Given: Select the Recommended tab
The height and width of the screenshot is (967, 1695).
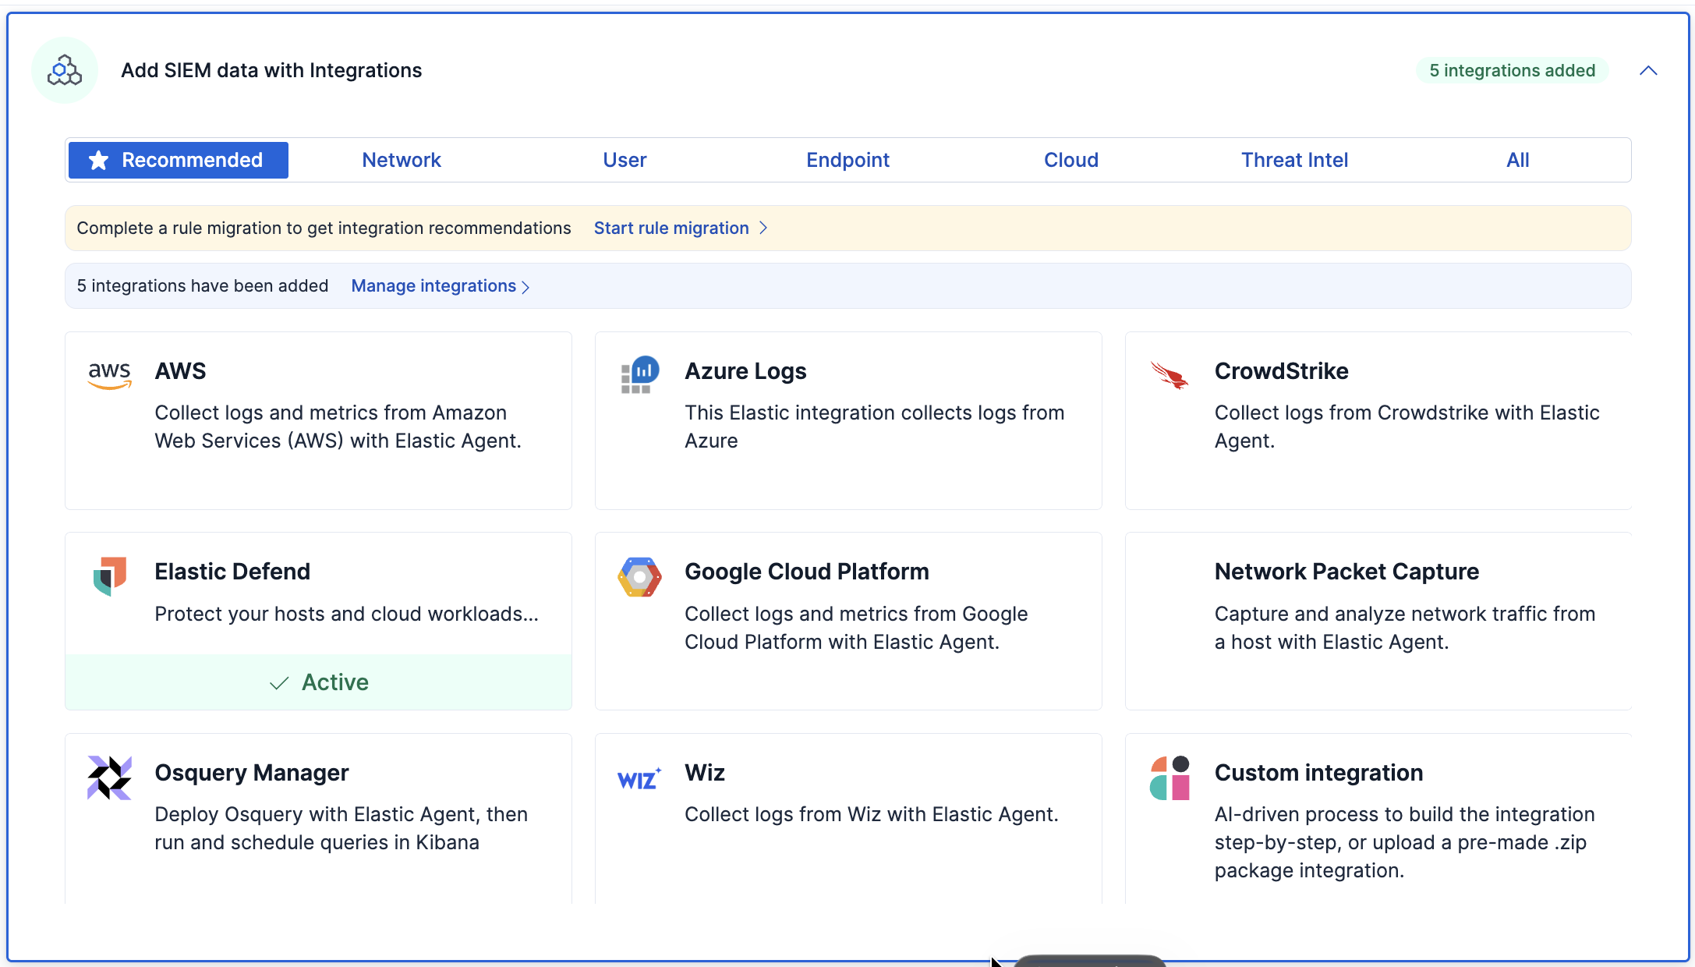Looking at the screenshot, I should pos(179,160).
